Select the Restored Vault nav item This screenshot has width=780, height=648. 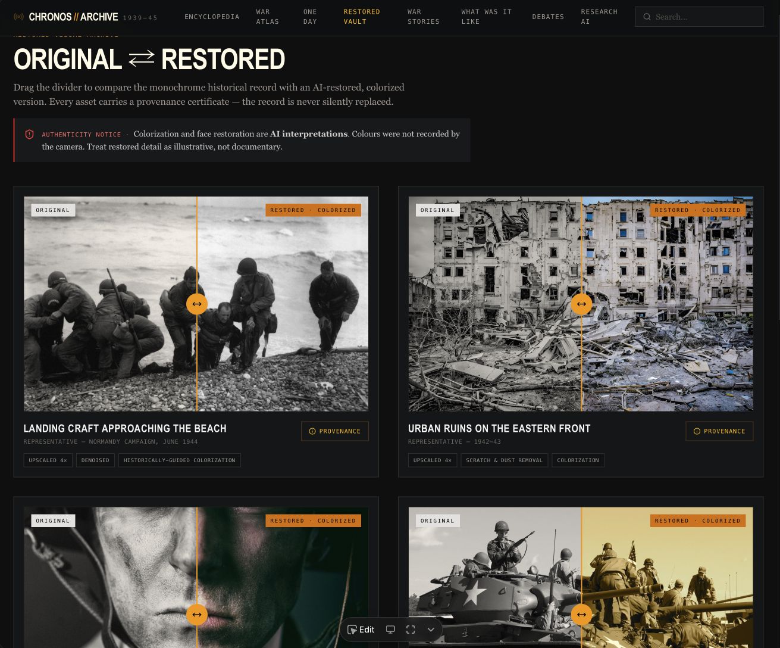click(x=362, y=17)
